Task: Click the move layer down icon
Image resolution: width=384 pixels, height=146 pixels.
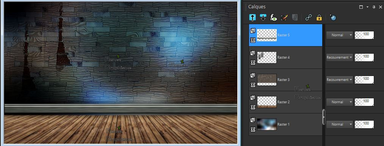Action: click(263, 17)
